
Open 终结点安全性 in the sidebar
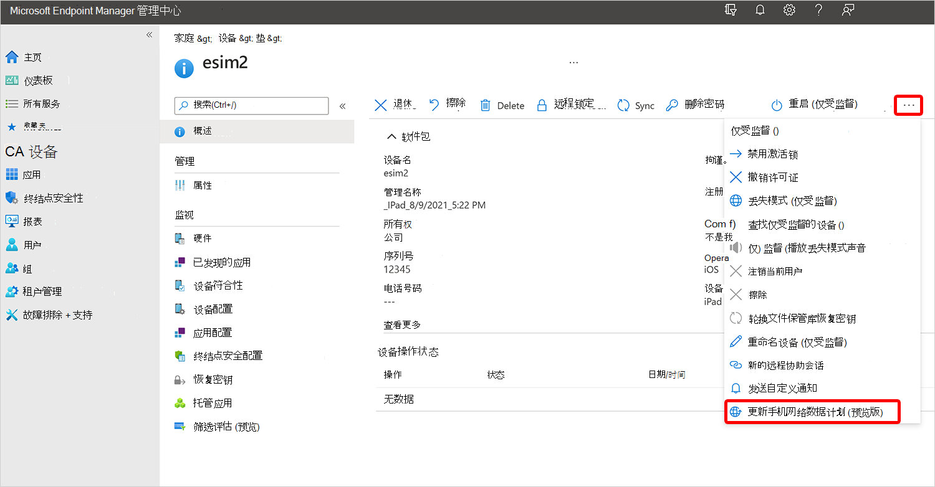[53, 198]
